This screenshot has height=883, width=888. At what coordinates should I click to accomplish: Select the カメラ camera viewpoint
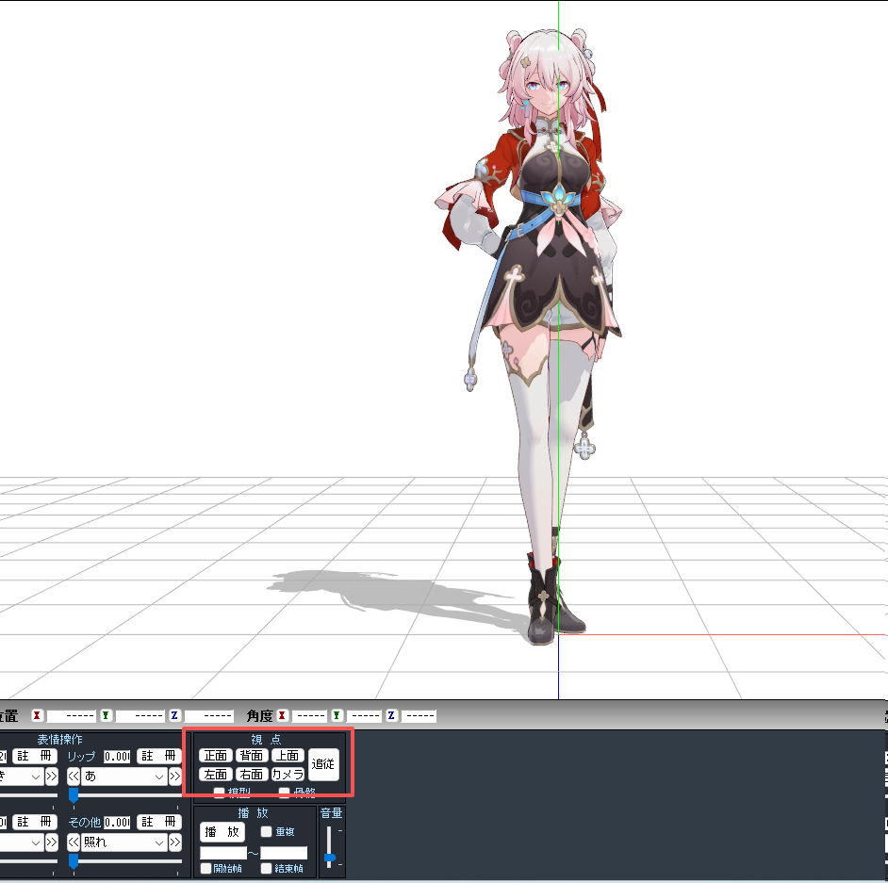coord(288,775)
